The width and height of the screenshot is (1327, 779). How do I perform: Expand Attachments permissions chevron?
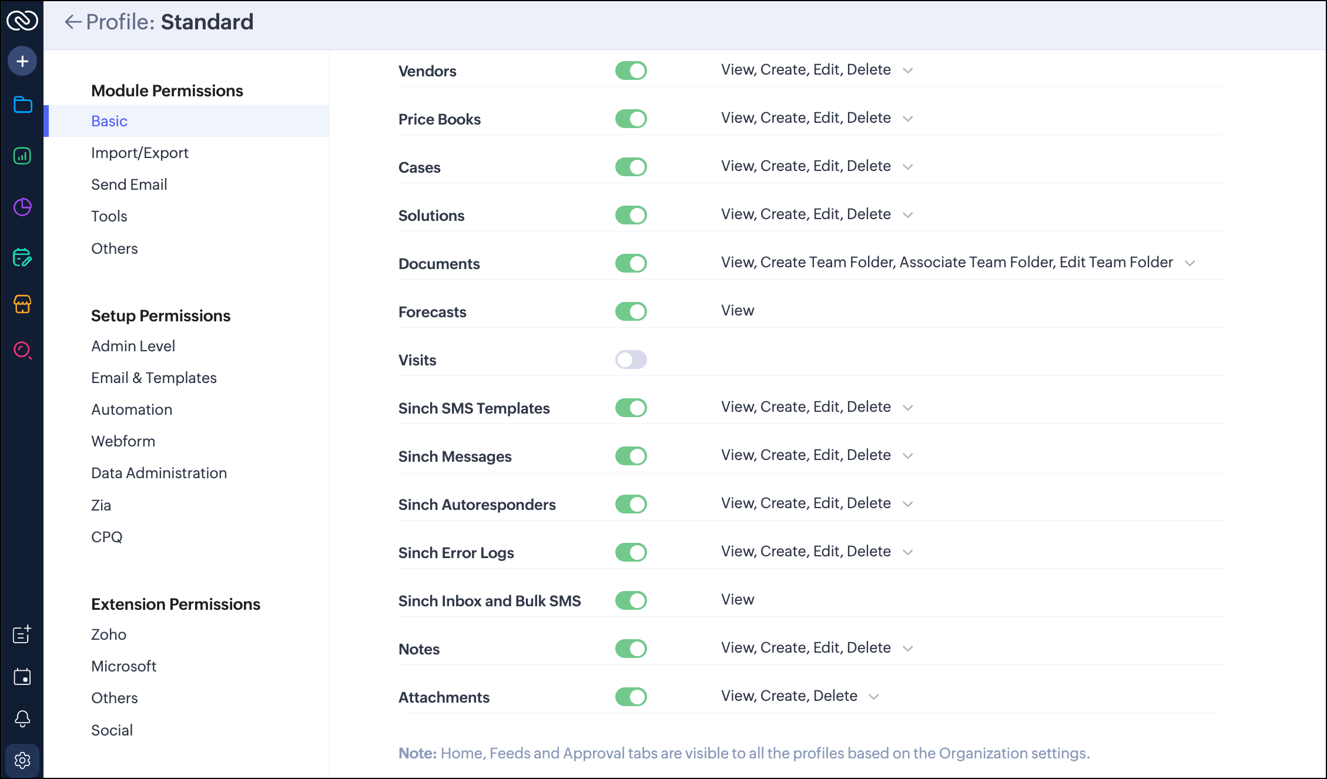[x=874, y=697]
